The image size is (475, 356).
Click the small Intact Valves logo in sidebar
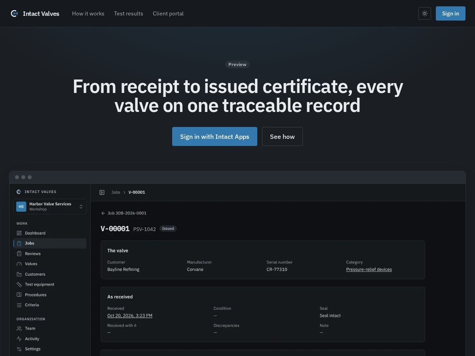pyautogui.click(x=19, y=192)
